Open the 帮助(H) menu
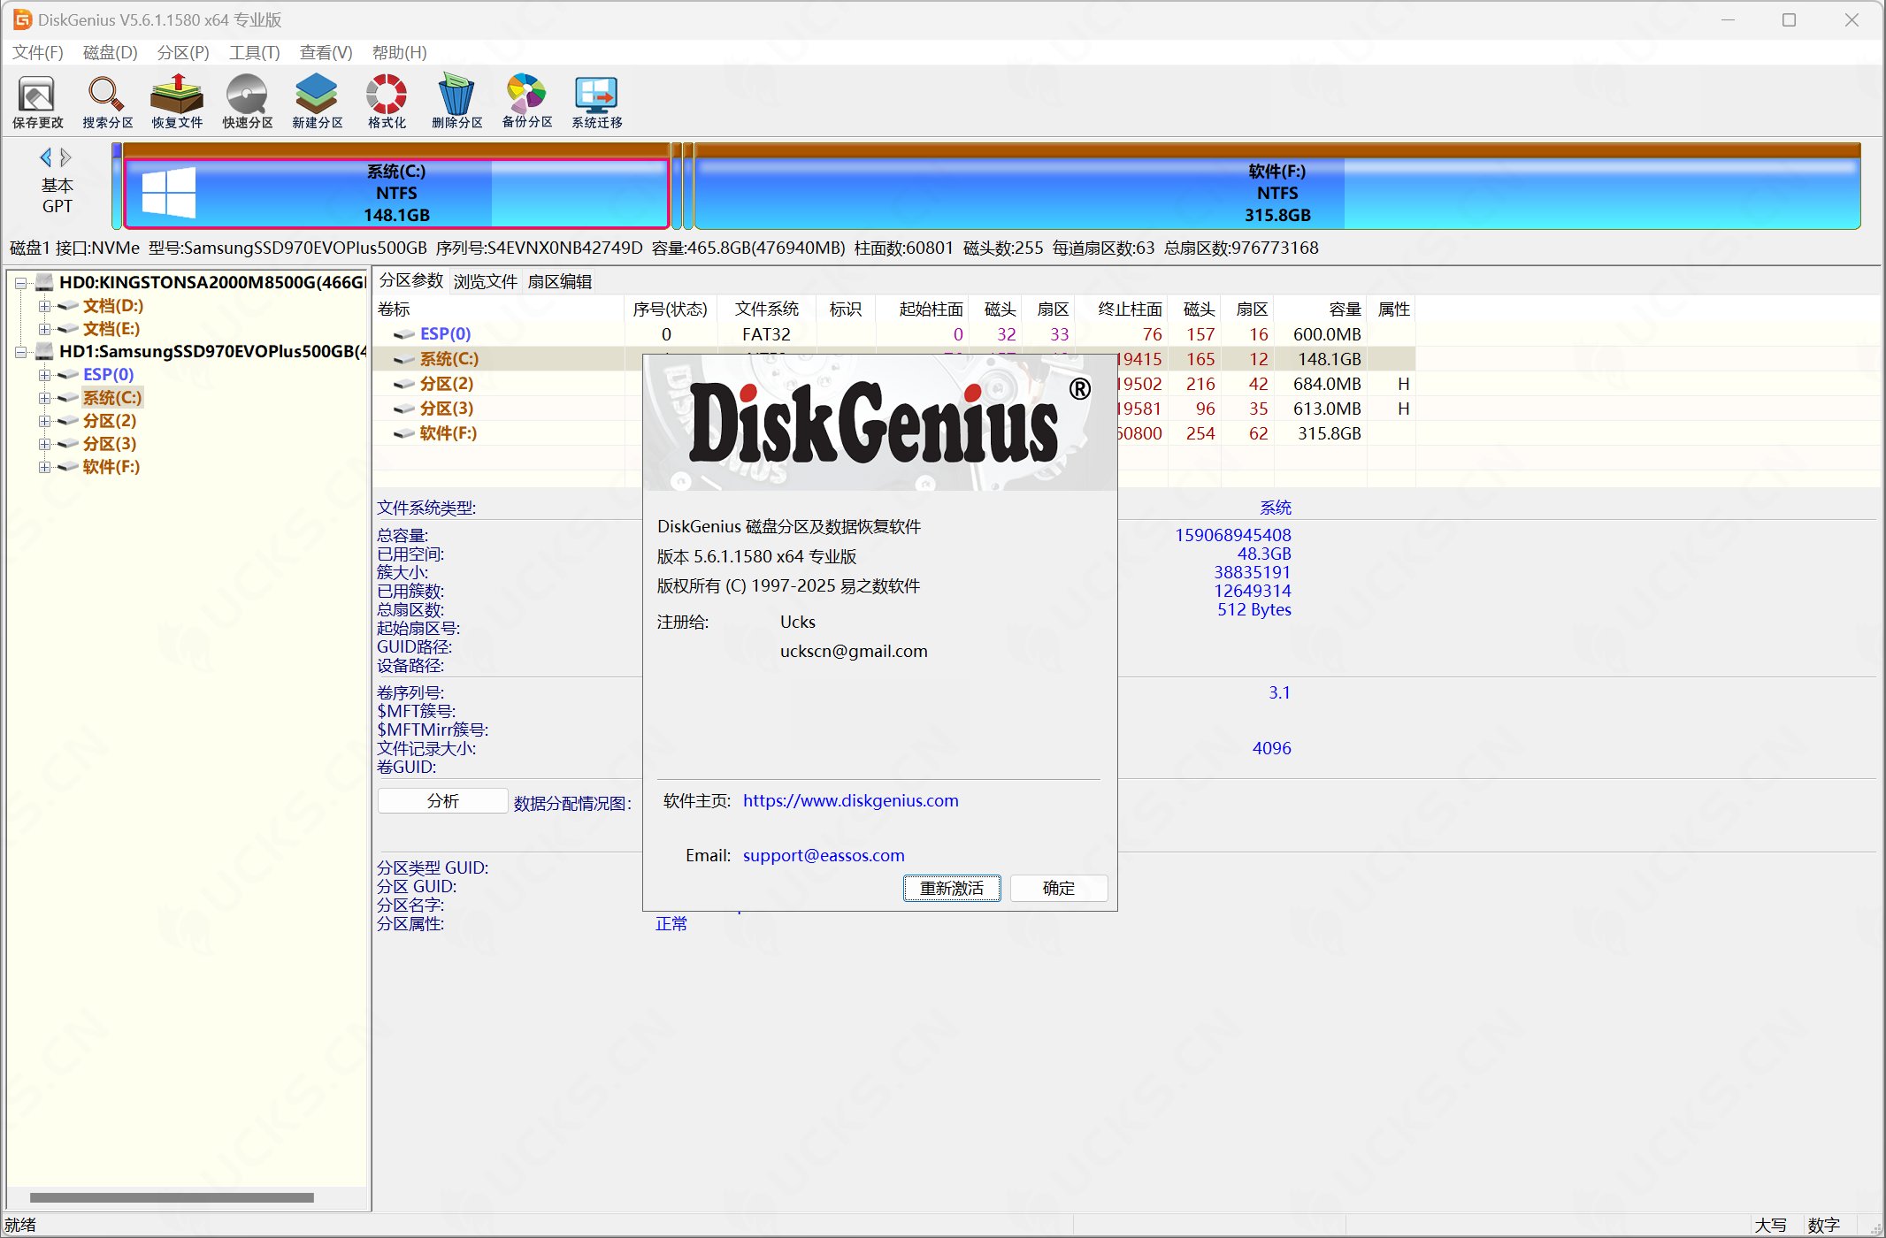Viewport: 1886px width, 1238px height. pyautogui.click(x=400, y=52)
